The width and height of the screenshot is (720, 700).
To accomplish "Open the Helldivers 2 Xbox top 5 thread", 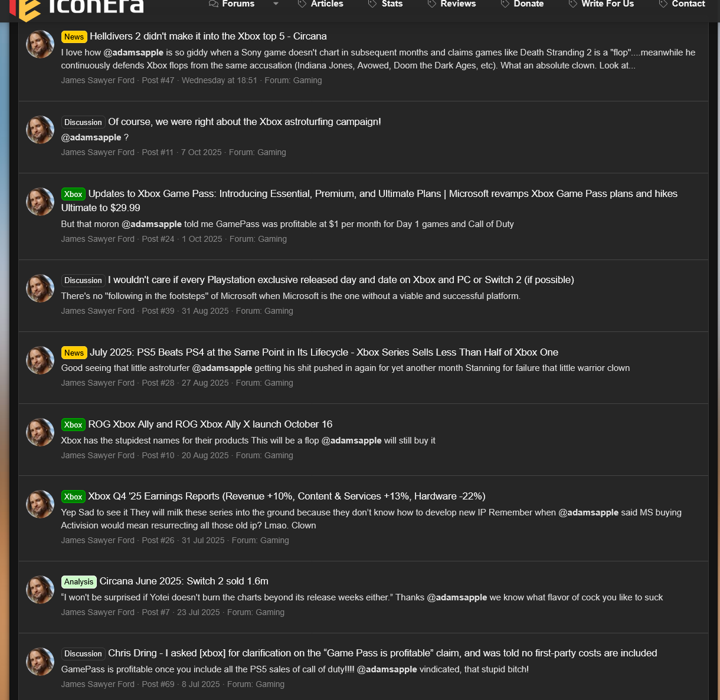I will pyautogui.click(x=208, y=37).
